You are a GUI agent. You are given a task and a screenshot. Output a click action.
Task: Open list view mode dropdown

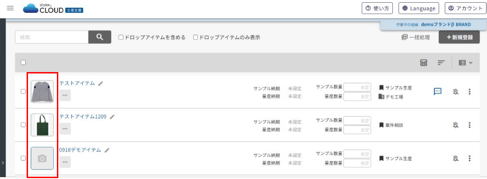465,62
